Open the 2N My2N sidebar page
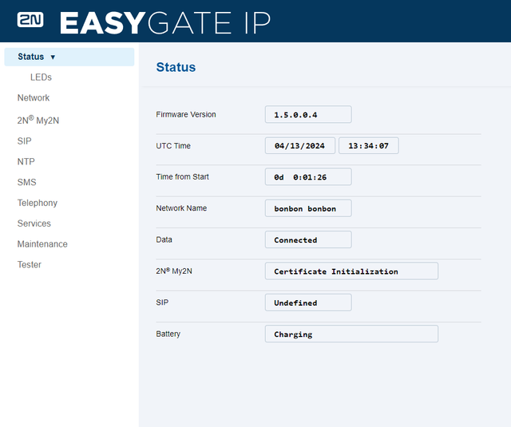The width and height of the screenshot is (511, 427). click(38, 120)
